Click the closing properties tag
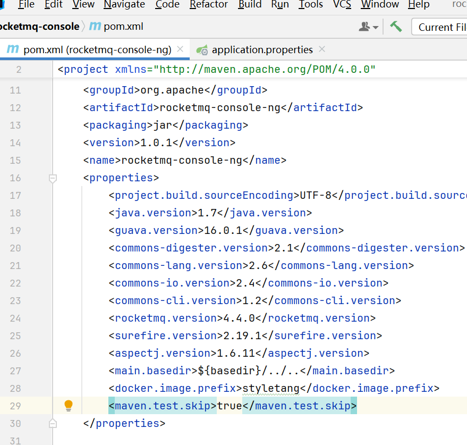Screen dimensions: 467x445 pyautogui.click(x=124, y=423)
